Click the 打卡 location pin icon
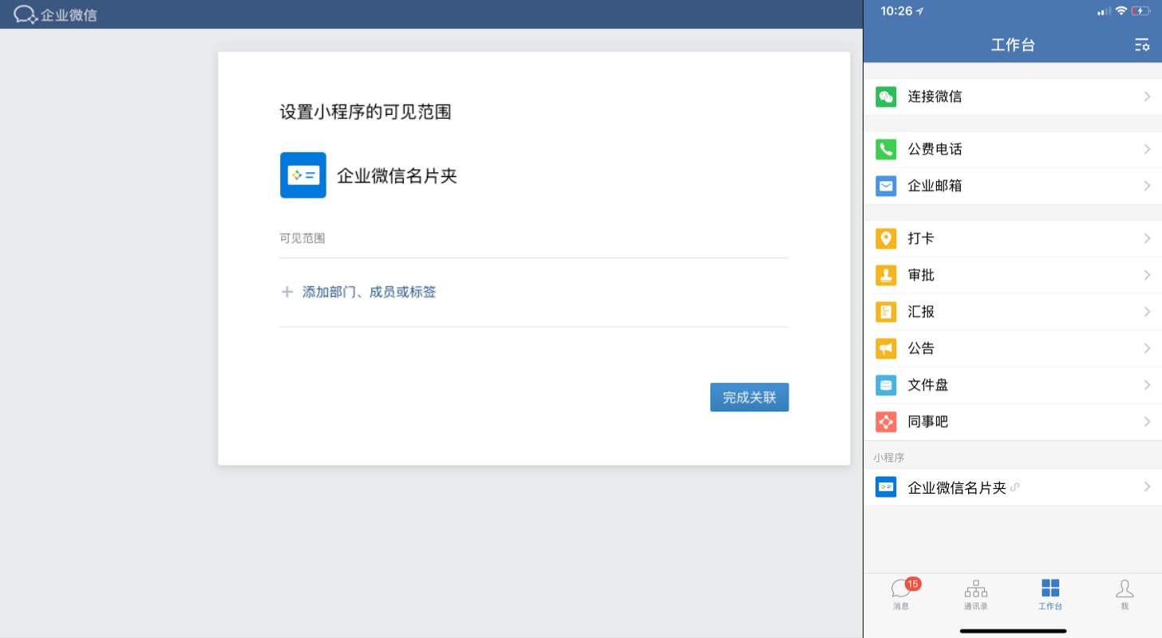Viewport: 1162px width, 638px height. [x=886, y=238]
